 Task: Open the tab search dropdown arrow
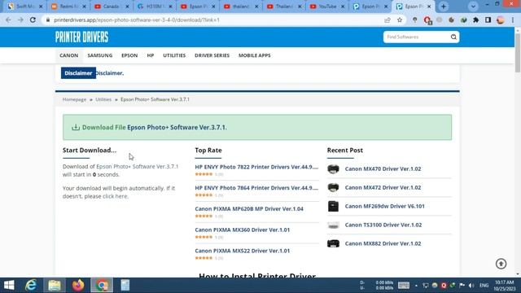[473, 7]
